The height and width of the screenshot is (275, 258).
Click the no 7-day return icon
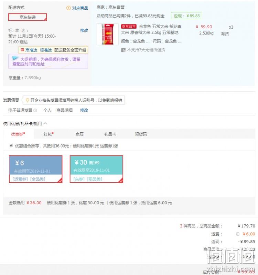pos(123,50)
